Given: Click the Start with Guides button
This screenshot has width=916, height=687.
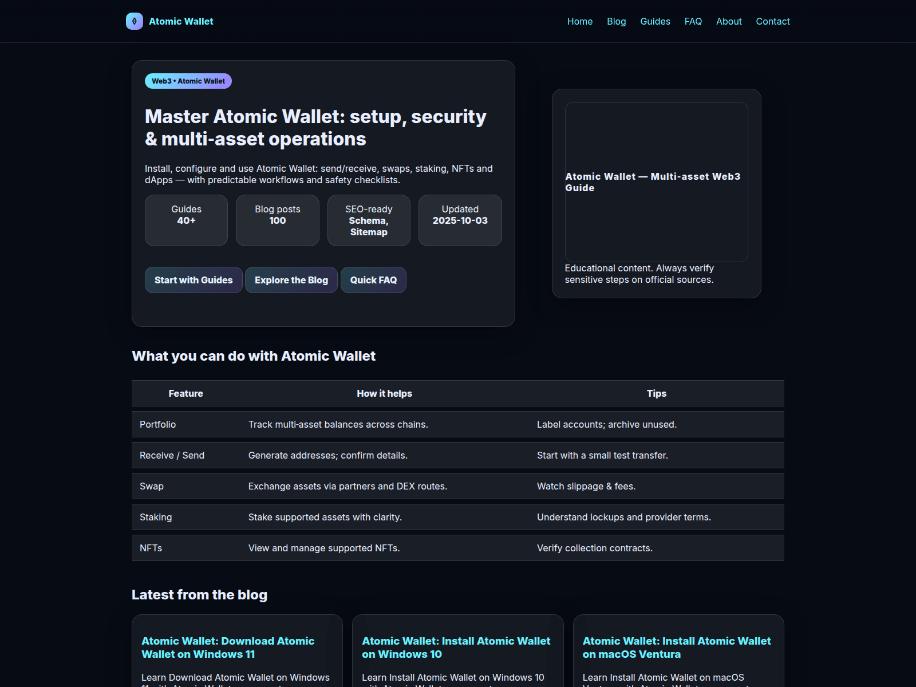Looking at the screenshot, I should click(194, 280).
